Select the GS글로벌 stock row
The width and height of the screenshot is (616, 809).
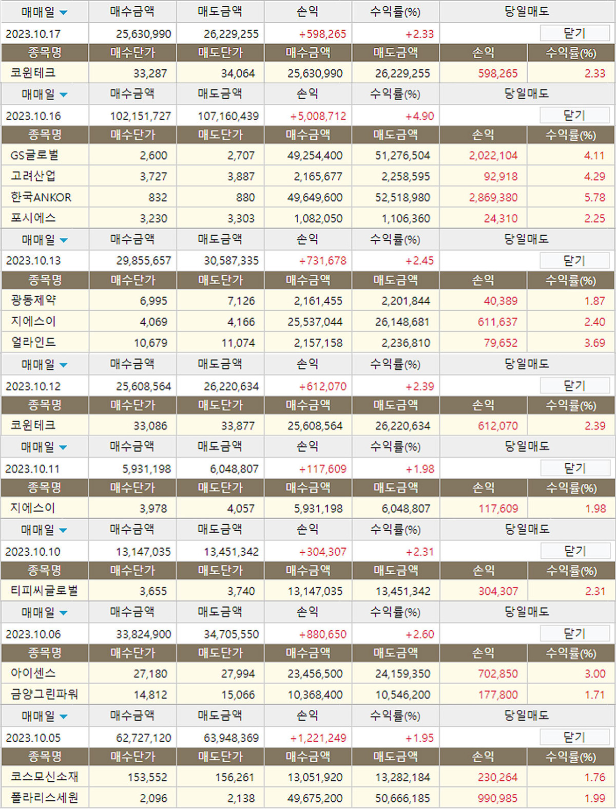[x=35, y=155]
